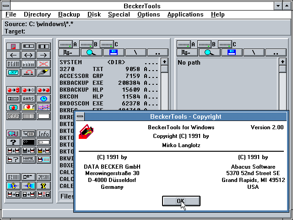
Task: Click right pane parent directory '..' button
Action: (x=276, y=53)
